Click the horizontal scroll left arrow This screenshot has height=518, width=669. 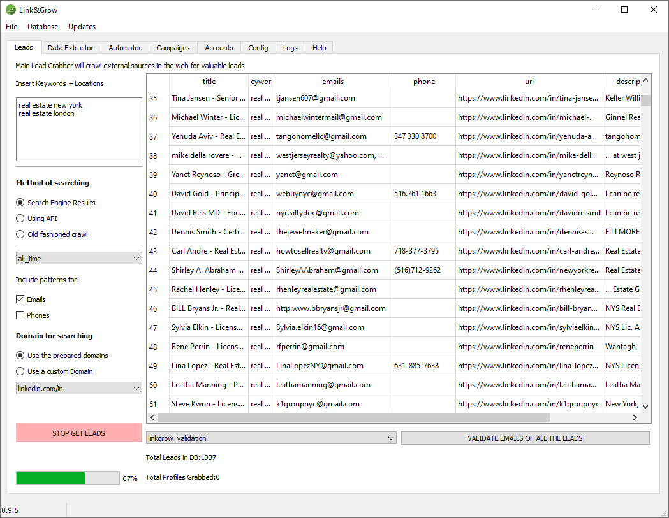tap(152, 417)
